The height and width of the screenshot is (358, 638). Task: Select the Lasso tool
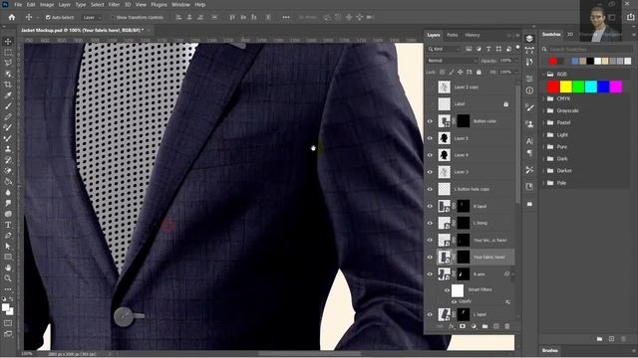pyautogui.click(x=8, y=63)
